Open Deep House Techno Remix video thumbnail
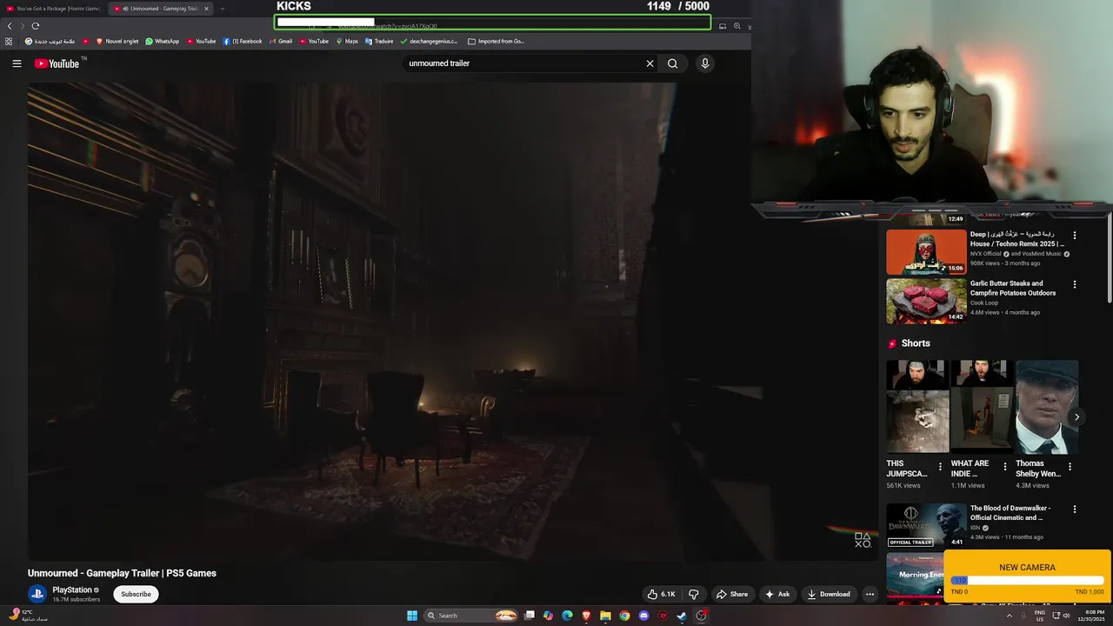Viewport: 1113px width, 626px height. point(926,252)
